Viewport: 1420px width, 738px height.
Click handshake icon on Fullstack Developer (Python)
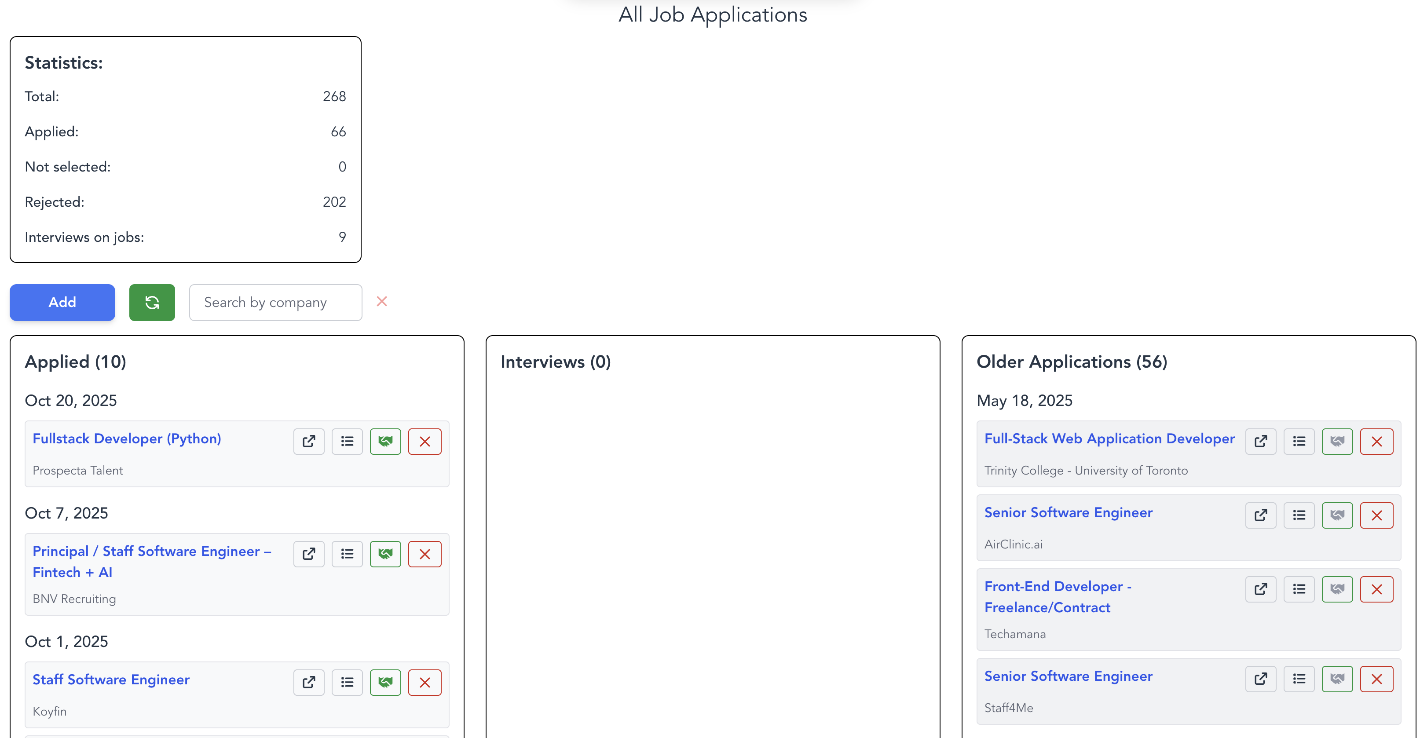(x=385, y=441)
